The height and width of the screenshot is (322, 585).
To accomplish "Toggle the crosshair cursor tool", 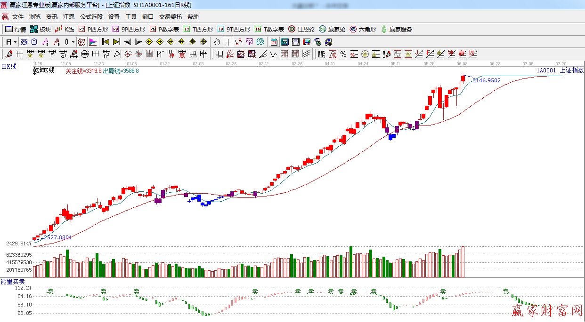I will coord(228,42).
